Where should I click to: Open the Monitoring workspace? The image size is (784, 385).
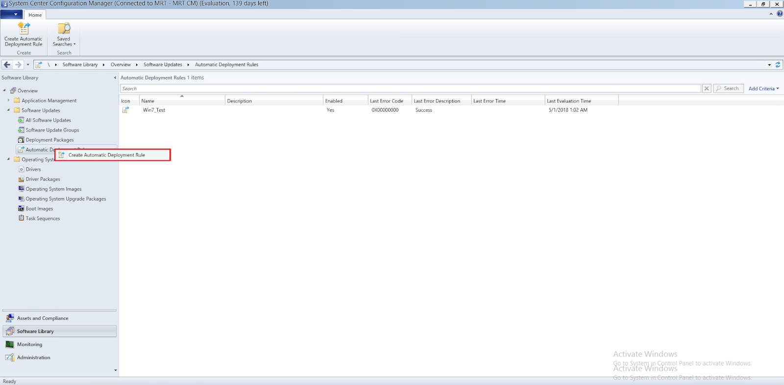pyautogui.click(x=29, y=345)
